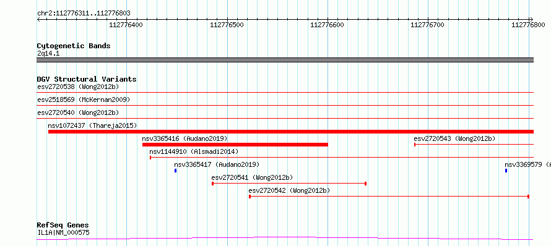Click the esv2720542 Wong2012b variant line
The image size is (551, 246).
tap(389, 197)
